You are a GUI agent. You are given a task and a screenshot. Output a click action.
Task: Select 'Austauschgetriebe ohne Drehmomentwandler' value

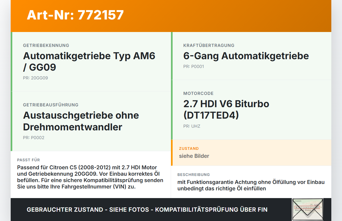81,121
